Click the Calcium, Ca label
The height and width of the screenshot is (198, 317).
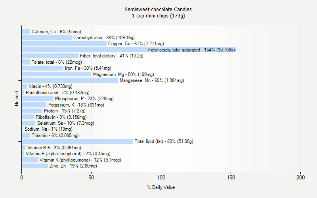point(56,31)
